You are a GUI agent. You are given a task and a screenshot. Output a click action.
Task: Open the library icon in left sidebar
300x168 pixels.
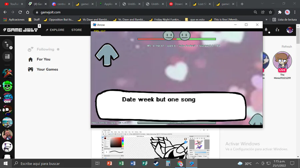point(7,56)
